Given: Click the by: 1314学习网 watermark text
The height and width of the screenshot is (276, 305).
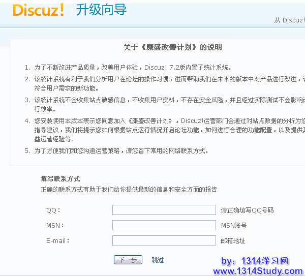Looking at the screenshot, I should pos(255,261).
